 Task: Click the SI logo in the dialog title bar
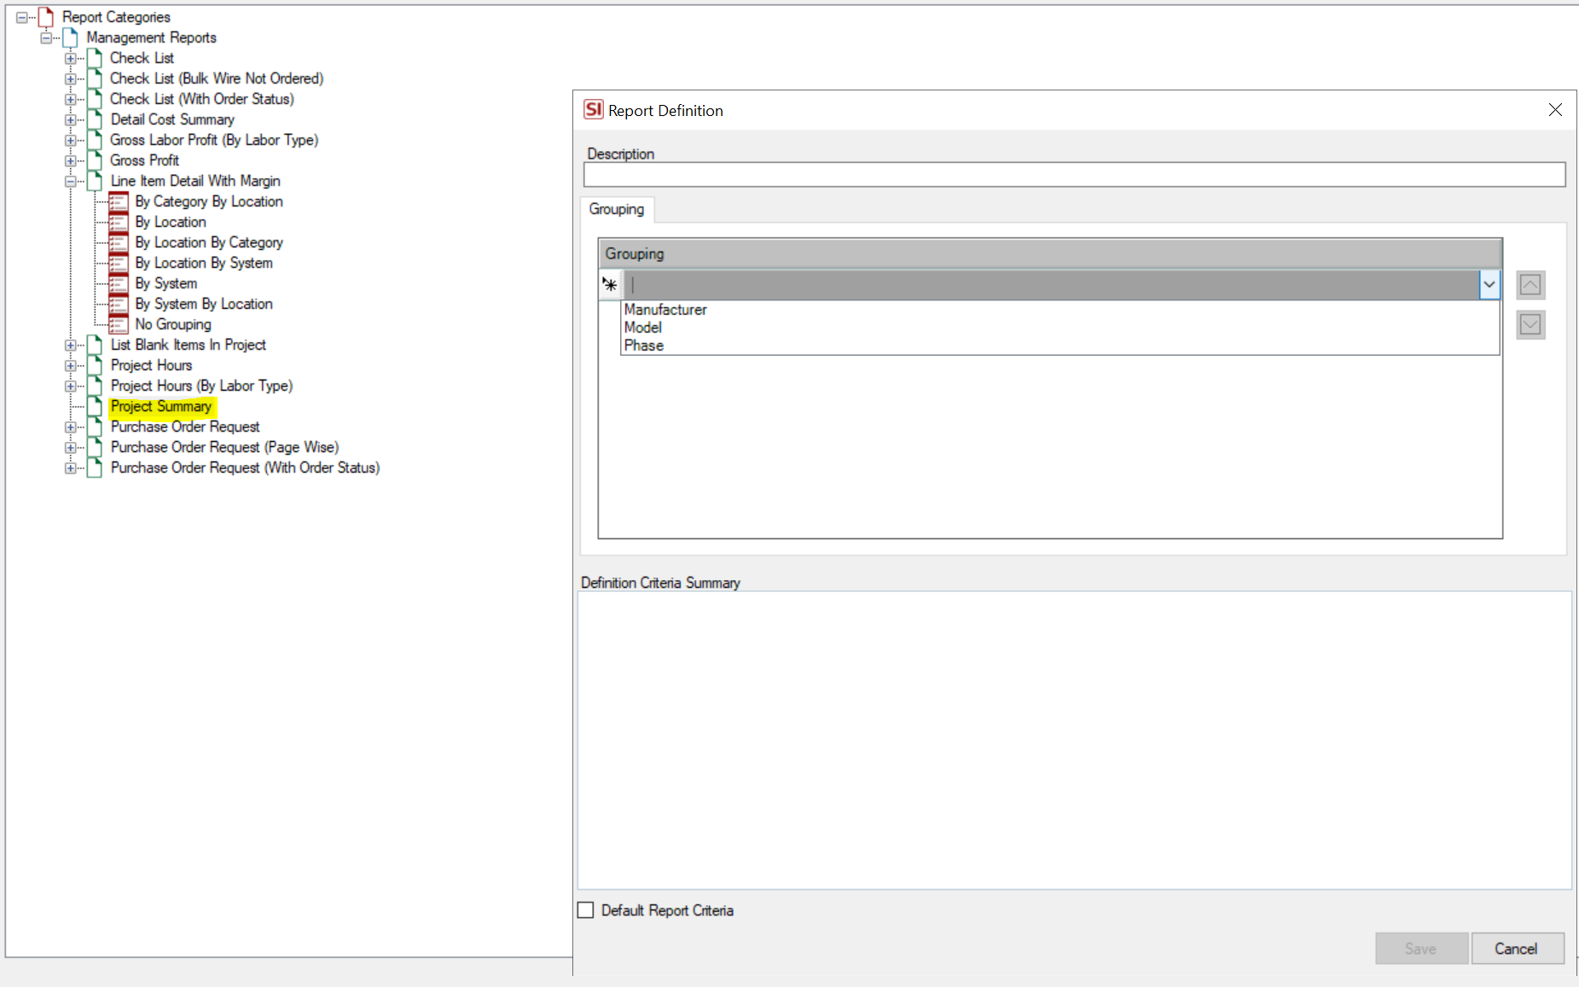pyautogui.click(x=592, y=109)
